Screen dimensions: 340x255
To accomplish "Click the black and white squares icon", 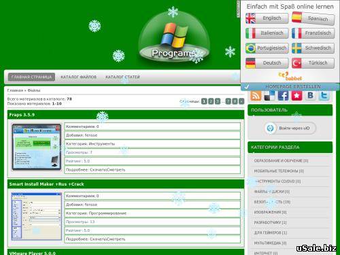I will 269,95.
